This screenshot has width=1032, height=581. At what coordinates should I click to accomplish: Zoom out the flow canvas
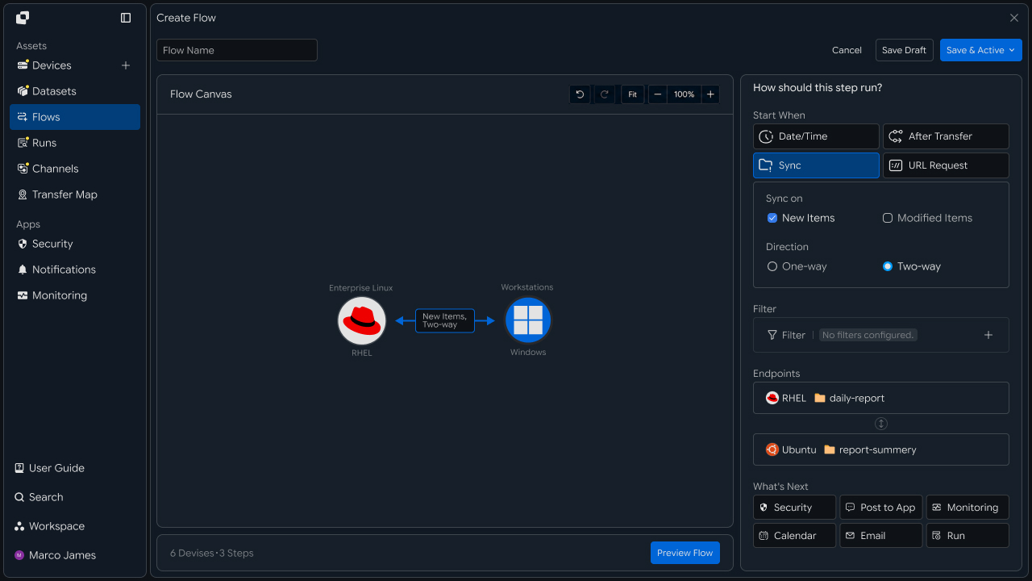(x=658, y=94)
